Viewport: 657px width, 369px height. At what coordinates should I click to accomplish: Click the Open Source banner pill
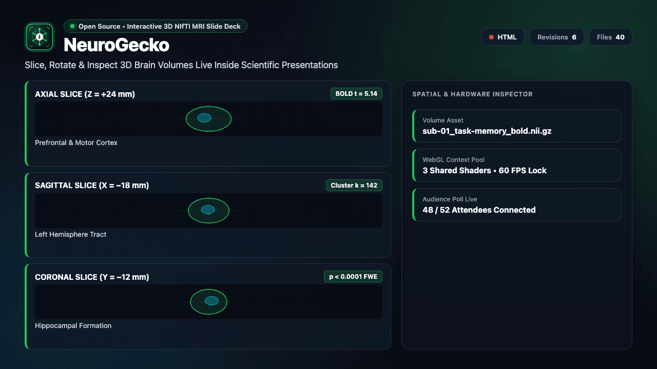click(x=155, y=26)
